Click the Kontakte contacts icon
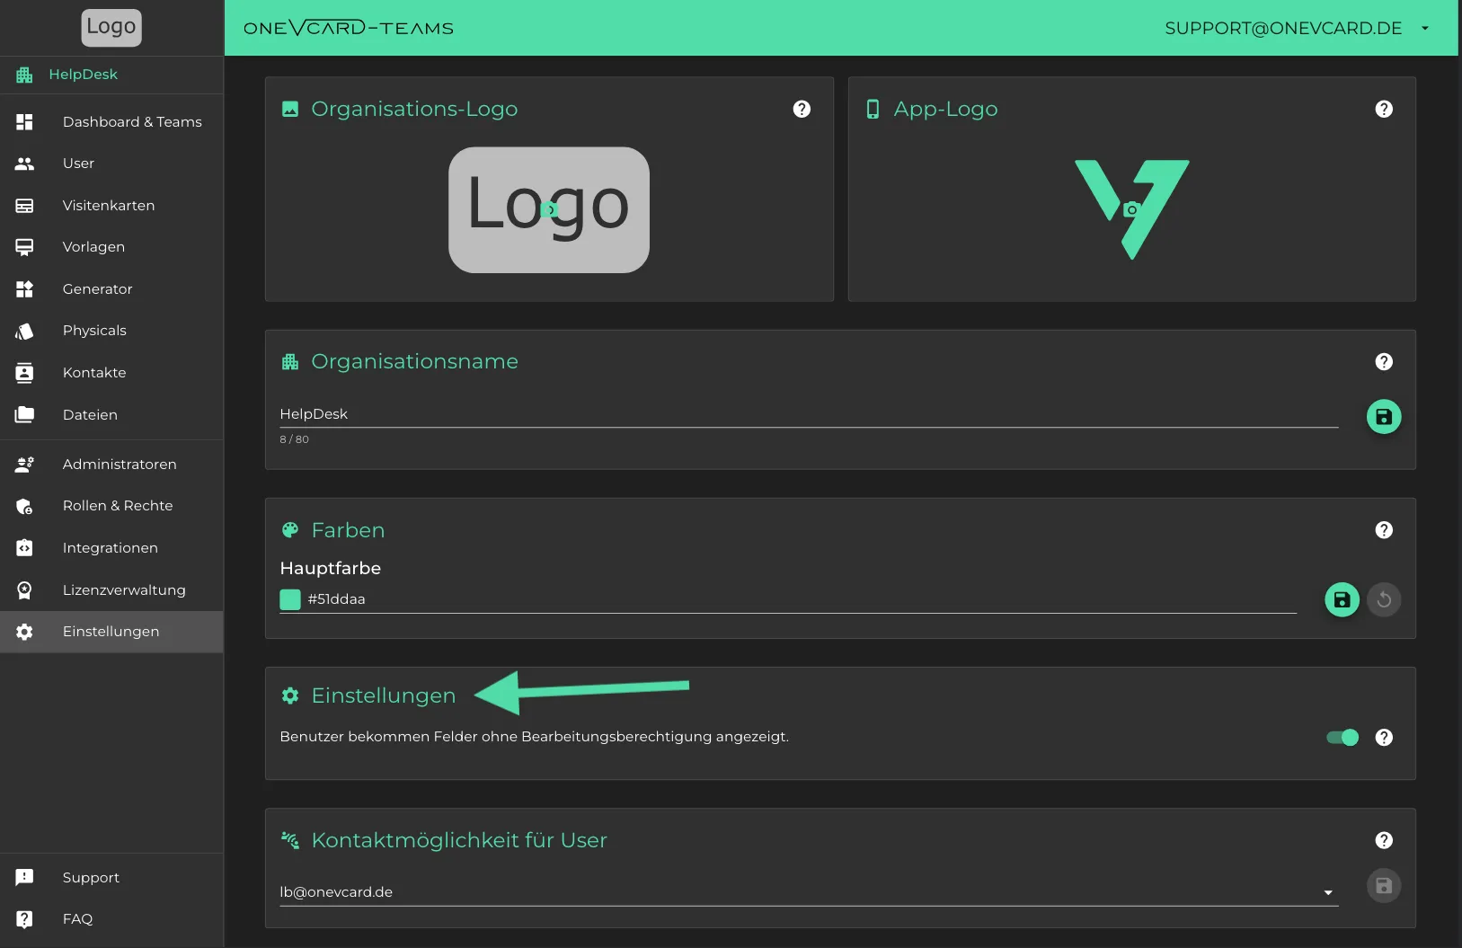 [24, 373]
